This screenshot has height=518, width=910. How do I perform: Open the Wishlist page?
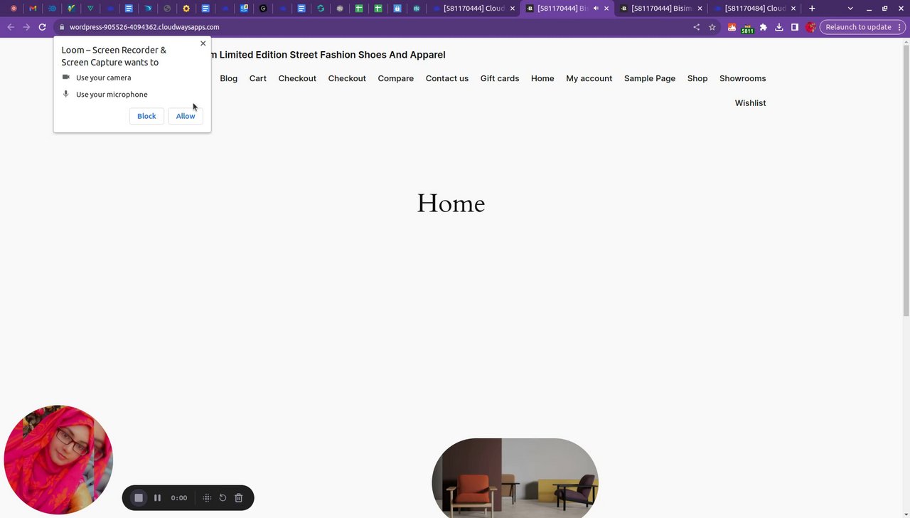[x=751, y=103]
